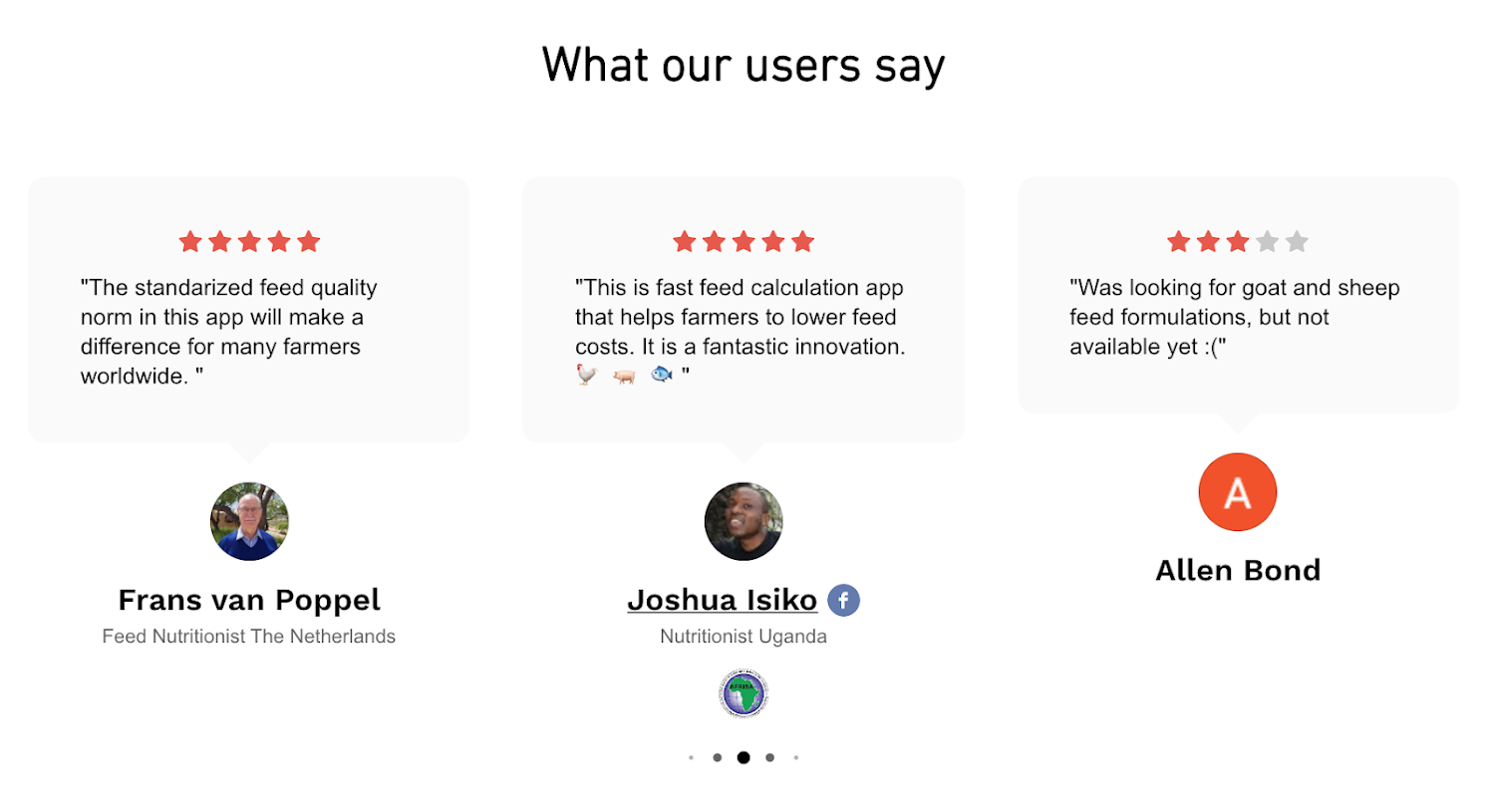1489x797 pixels.
Task: Select the second carousel pagination dot
Action: coord(717,757)
